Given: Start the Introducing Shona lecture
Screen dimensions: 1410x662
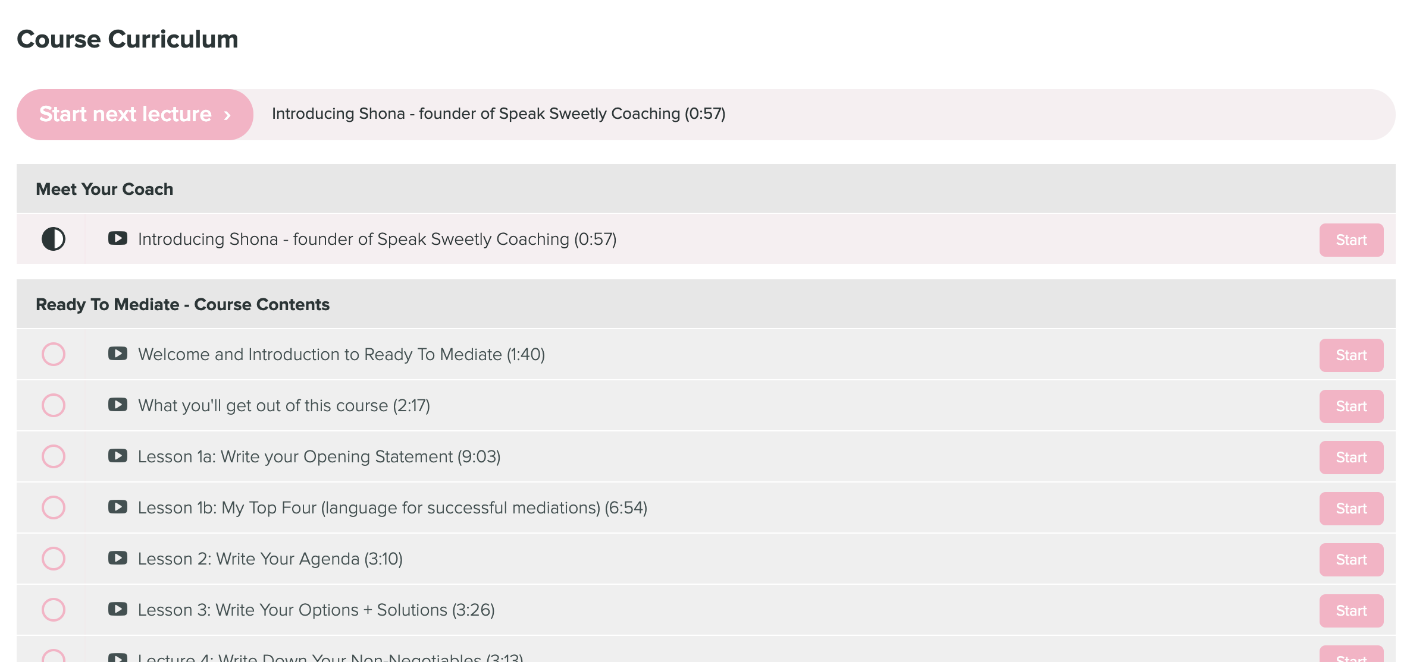Looking at the screenshot, I should click(1352, 240).
